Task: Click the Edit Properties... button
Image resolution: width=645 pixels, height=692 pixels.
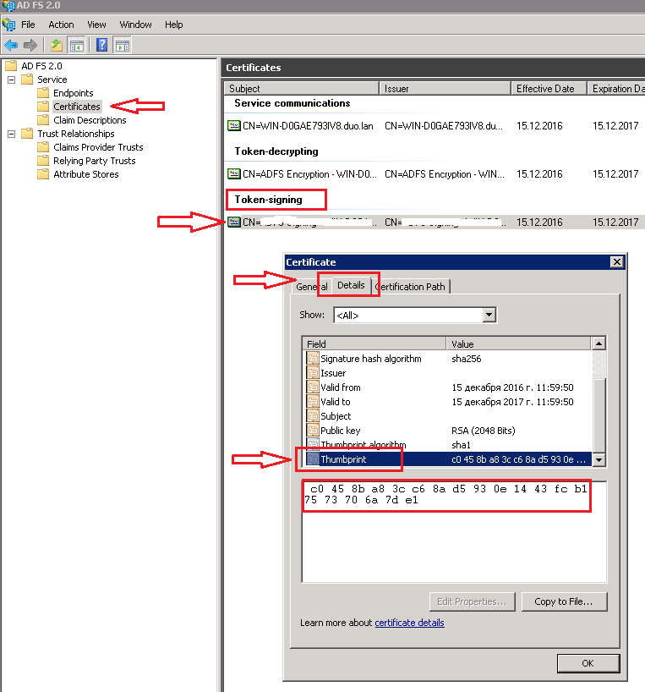Action: tap(472, 601)
